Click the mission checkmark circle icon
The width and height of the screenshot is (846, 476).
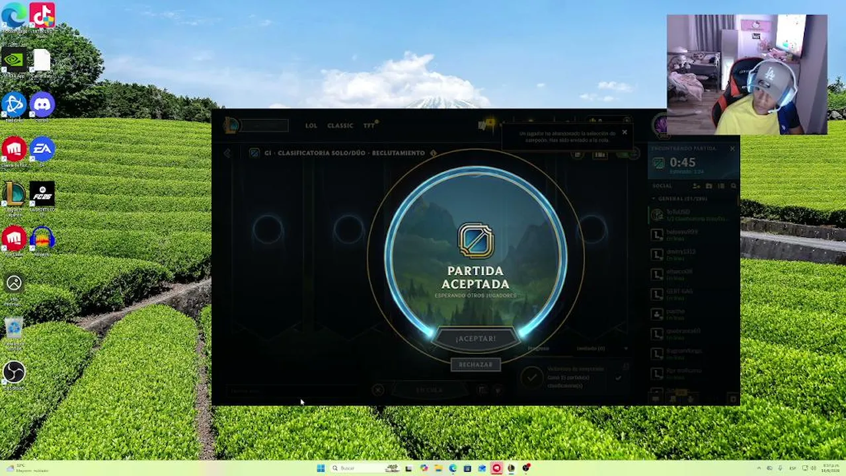(x=531, y=377)
